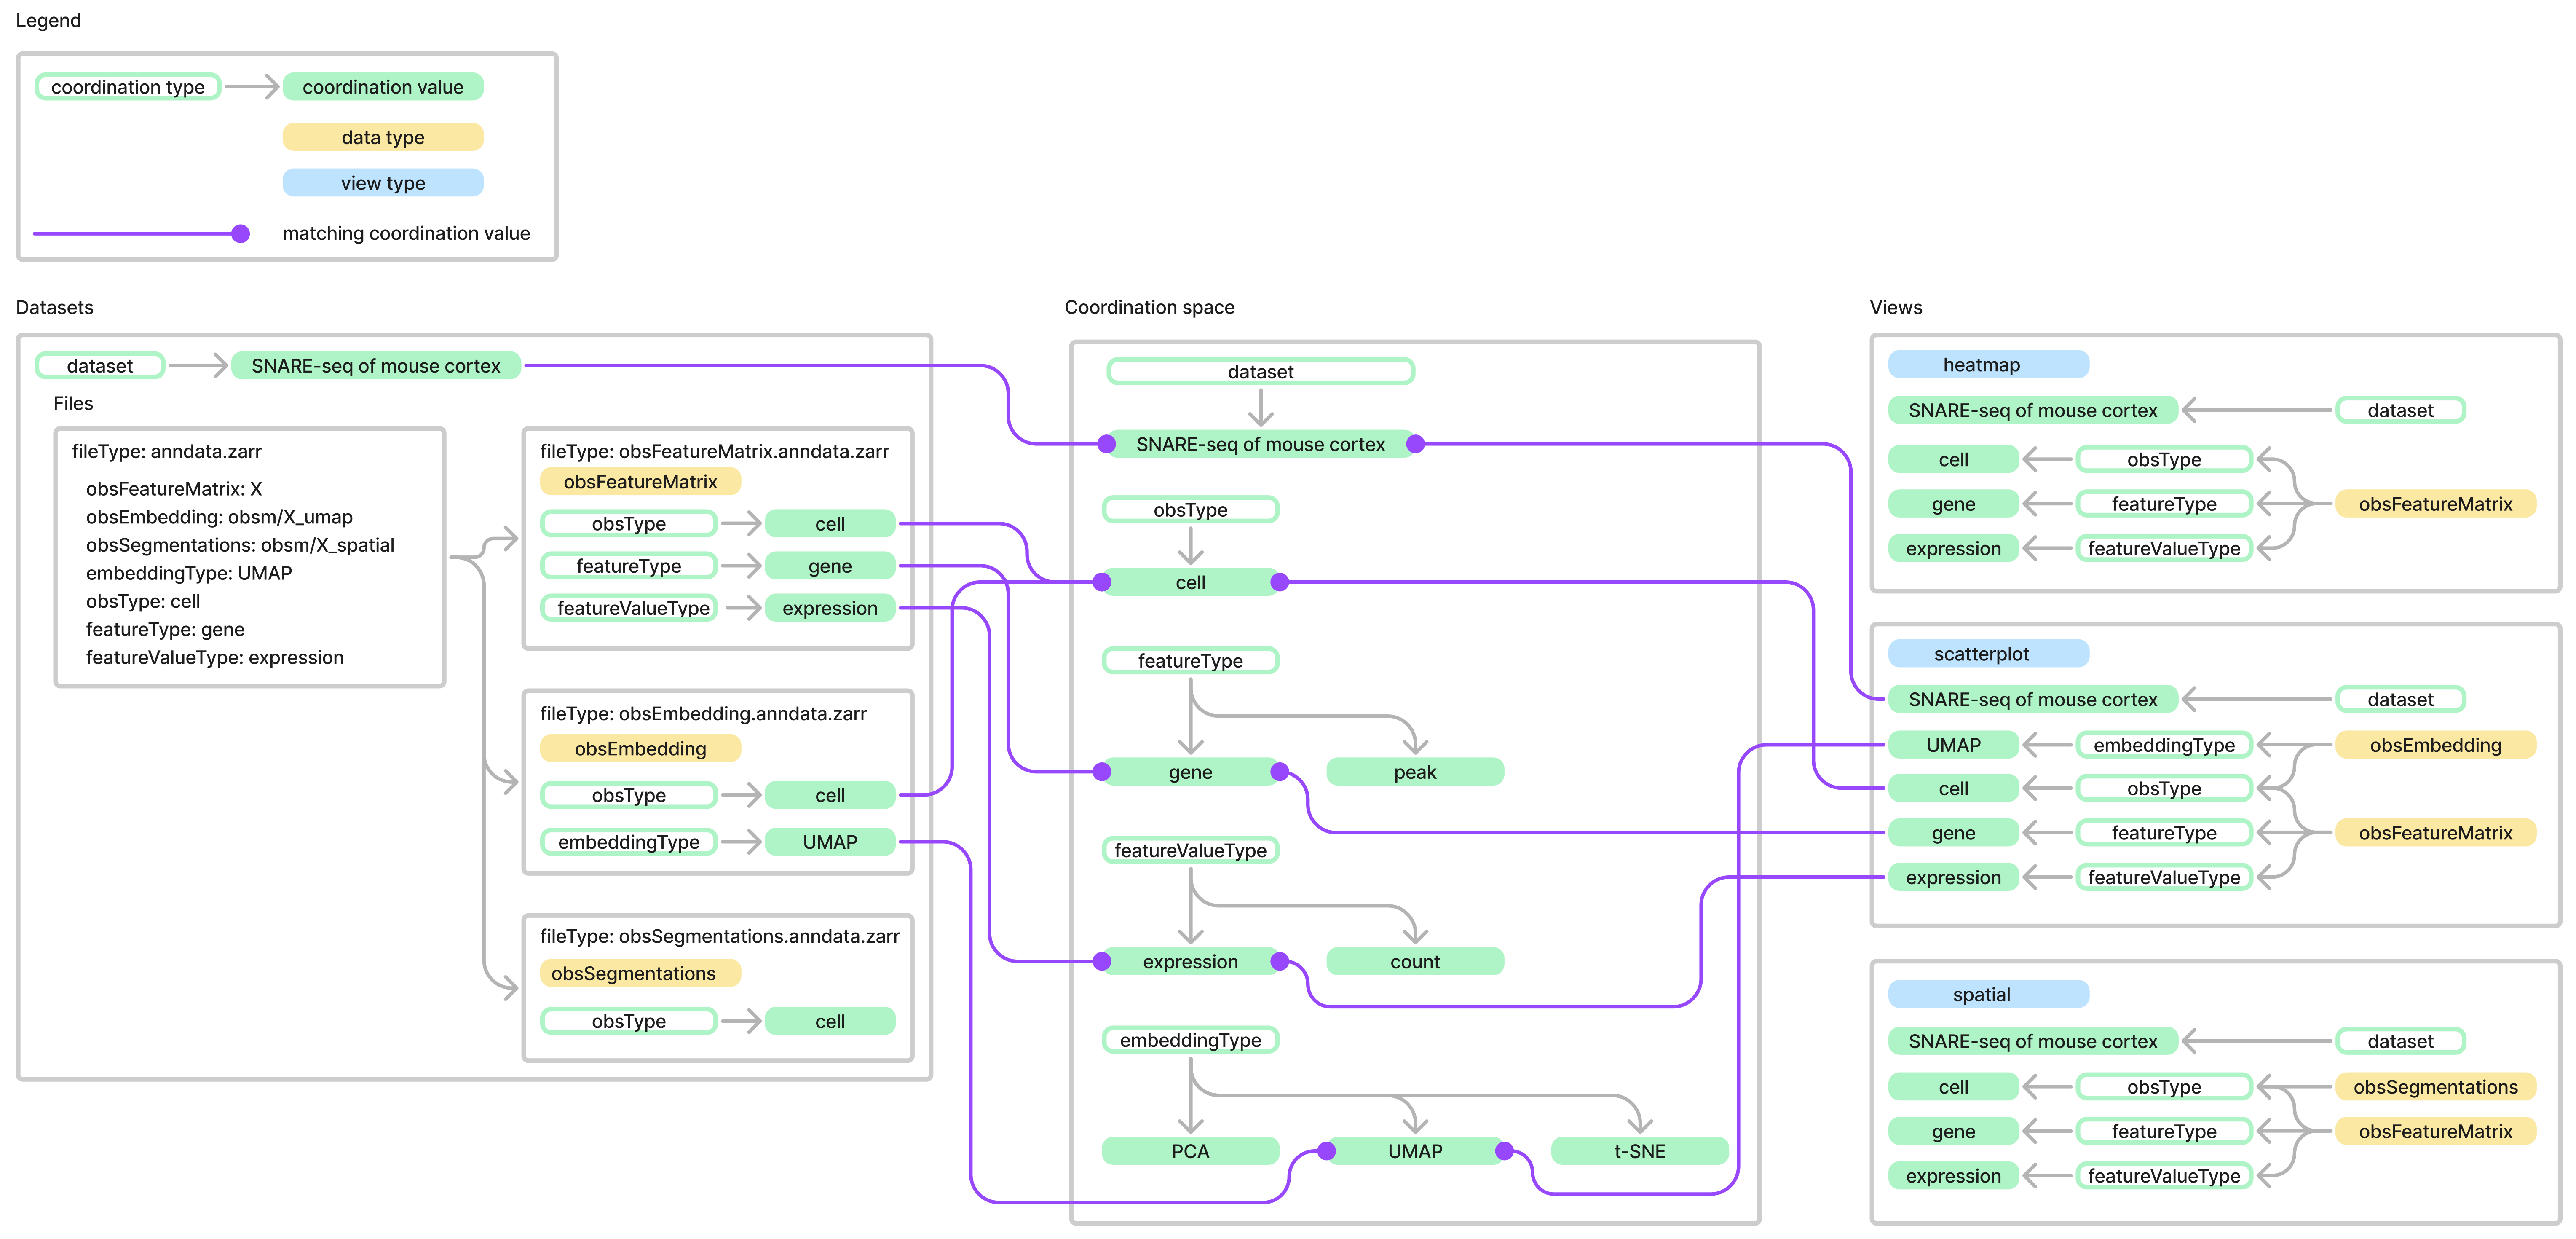Click the blue 'view type' legend swatch

pos(382,183)
